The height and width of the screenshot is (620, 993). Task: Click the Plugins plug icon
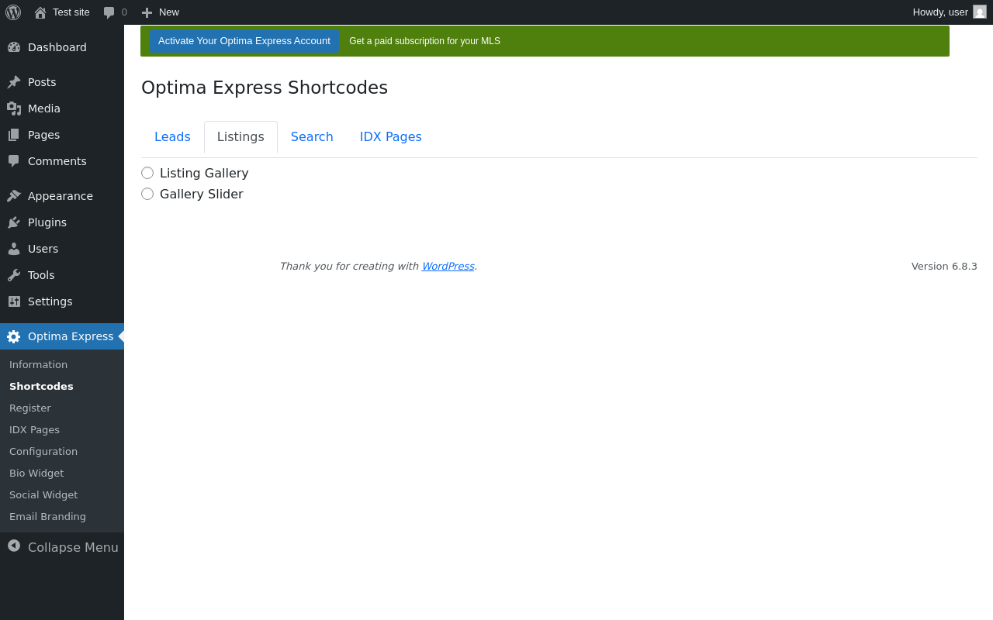14,222
